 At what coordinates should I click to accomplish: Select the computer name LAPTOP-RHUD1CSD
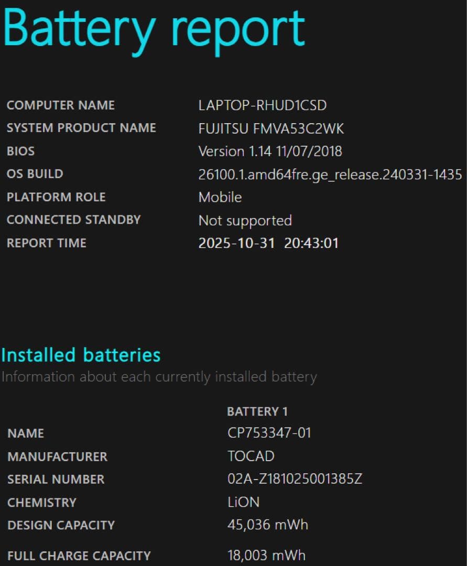coord(262,105)
